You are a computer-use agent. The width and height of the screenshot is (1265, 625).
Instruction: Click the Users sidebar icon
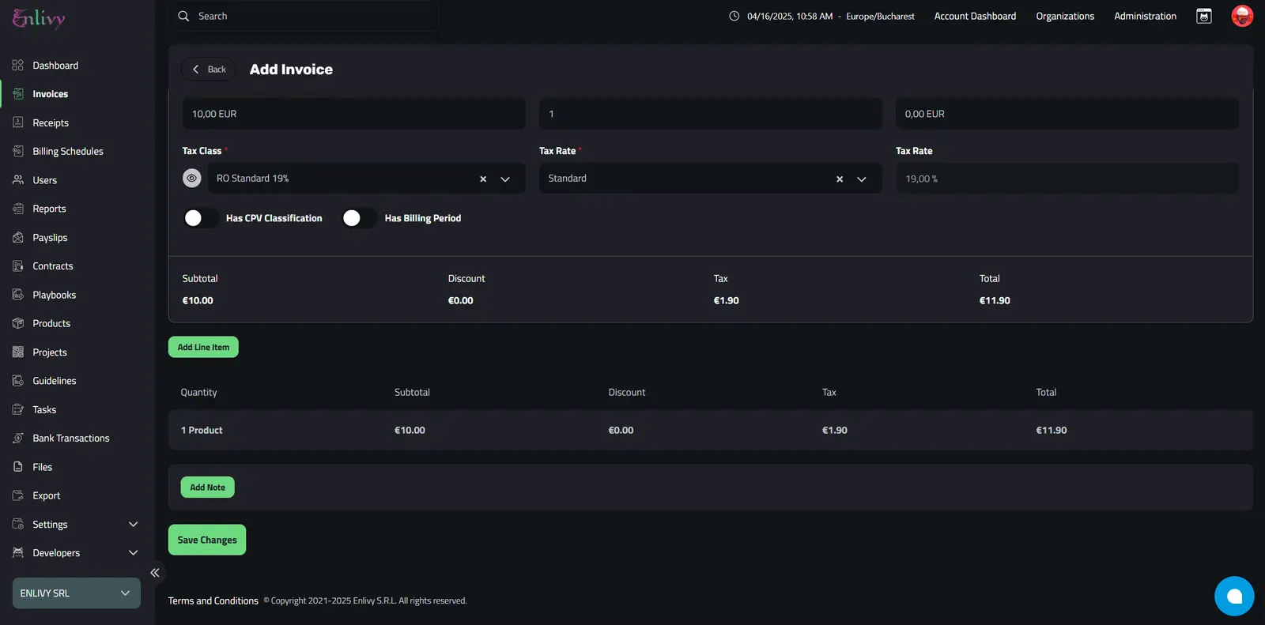click(18, 180)
